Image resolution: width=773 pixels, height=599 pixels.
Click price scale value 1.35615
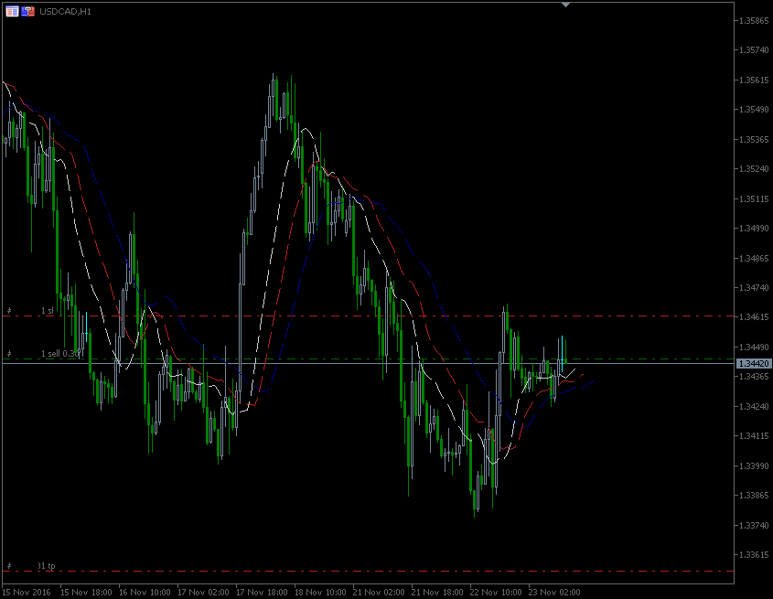click(x=754, y=80)
